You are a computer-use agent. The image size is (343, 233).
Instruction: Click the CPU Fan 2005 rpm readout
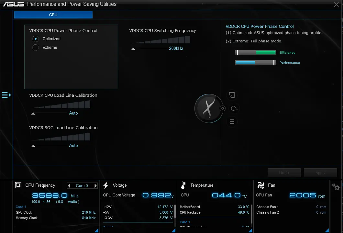tap(307, 195)
